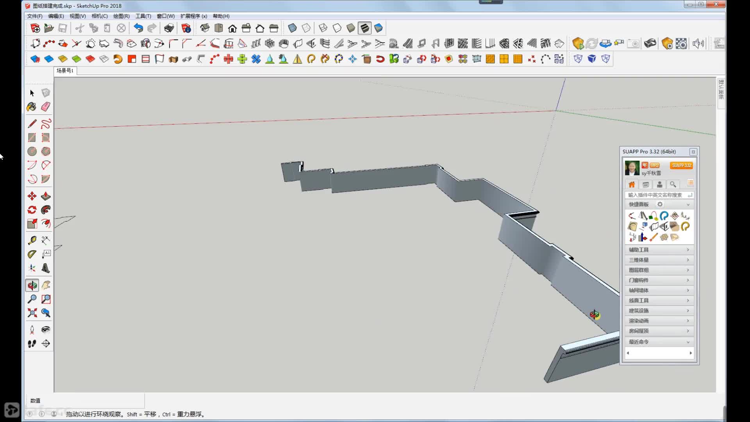The width and height of the screenshot is (750, 422).
Task: Switch to Front view house icon
Action: 232,28
